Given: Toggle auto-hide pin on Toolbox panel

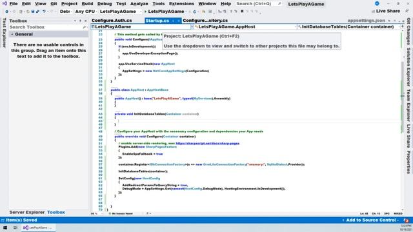Looking at the screenshot, I should point(80,21).
